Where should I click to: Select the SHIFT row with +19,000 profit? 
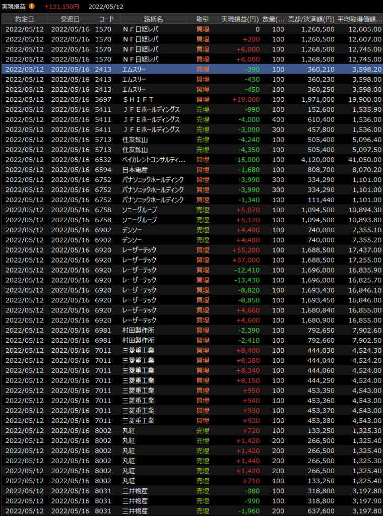191,99
